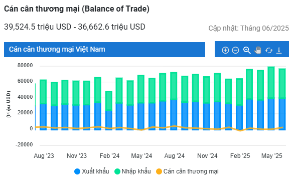
Task: Click the zoom in plus icon
Action: pos(225,50)
